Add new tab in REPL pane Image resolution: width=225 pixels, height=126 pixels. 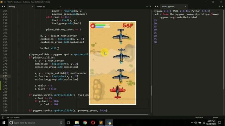(x=219, y=6)
